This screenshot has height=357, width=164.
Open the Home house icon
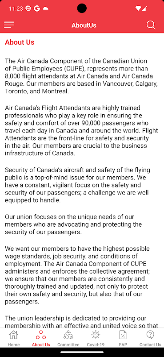click(x=14, y=335)
